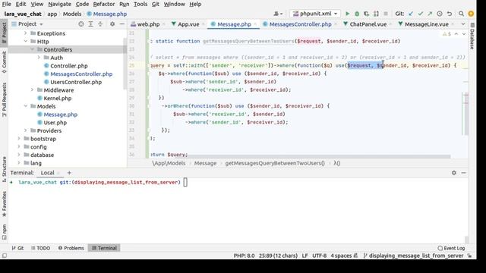Open the npm tool window in the left sidebar
This screenshot has width=486, height=273.
4,232
